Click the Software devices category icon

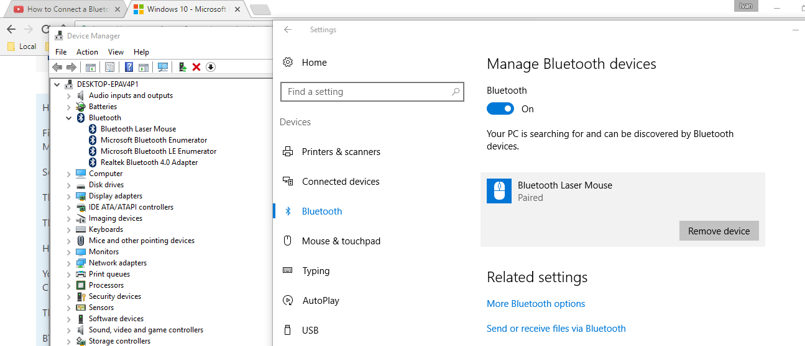(81, 319)
